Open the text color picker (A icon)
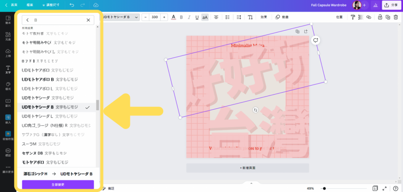The height and width of the screenshot is (192, 403). pyautogui.click(x=173, y=17)
